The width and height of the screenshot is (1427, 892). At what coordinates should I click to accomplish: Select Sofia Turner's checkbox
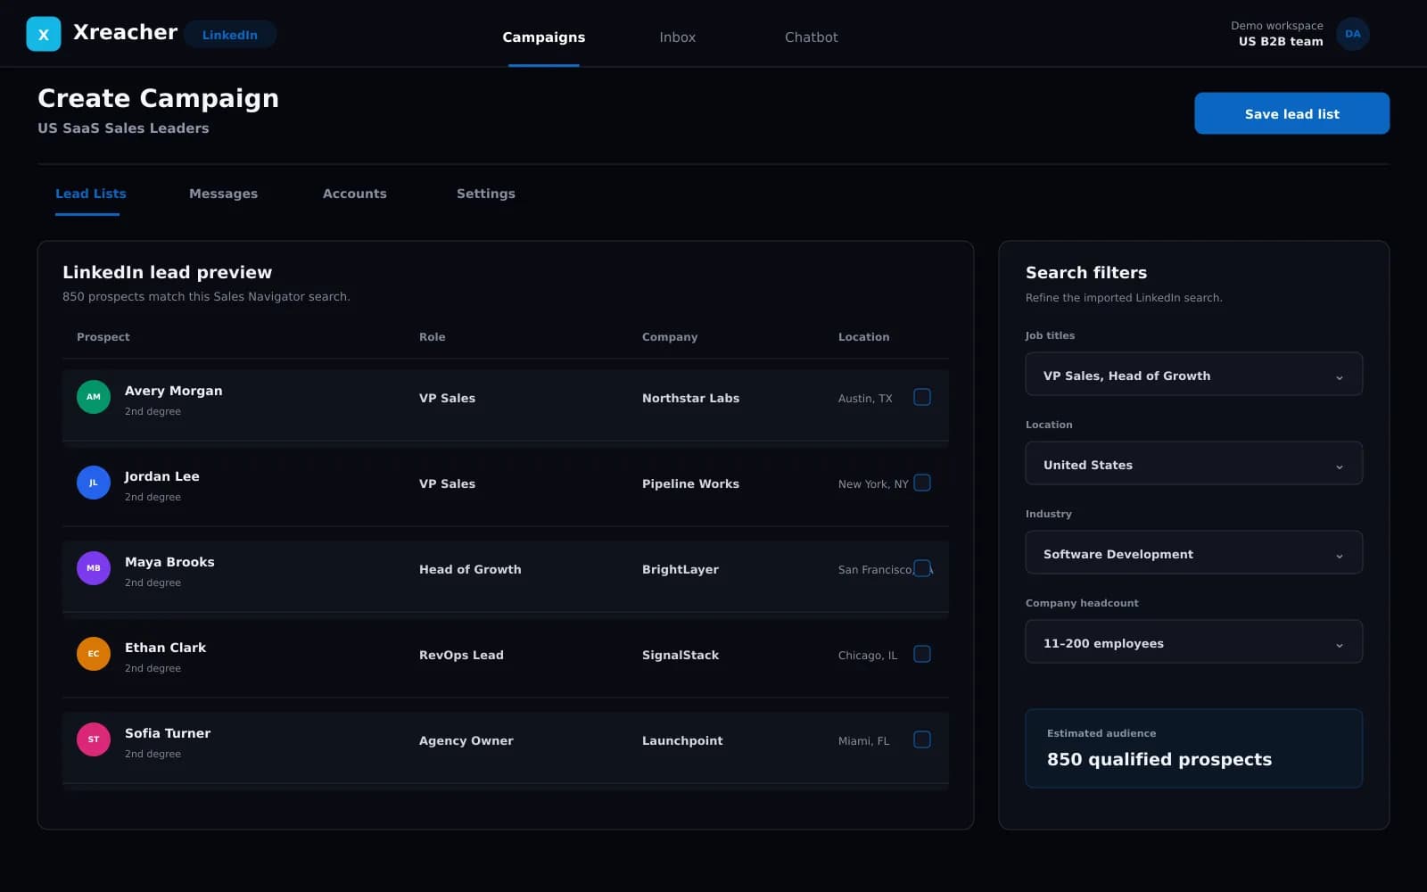922,739
